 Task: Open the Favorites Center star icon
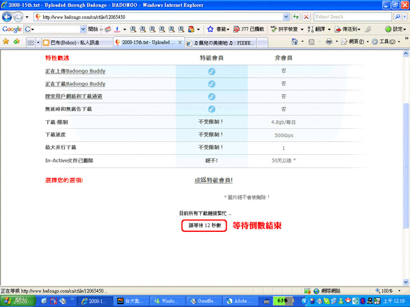[x=5, y=41]
